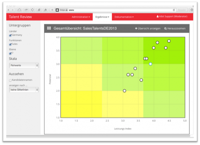Screen dimensions: 200x145
Task: Expand the Administration menu
Action: tap(81, 17)
